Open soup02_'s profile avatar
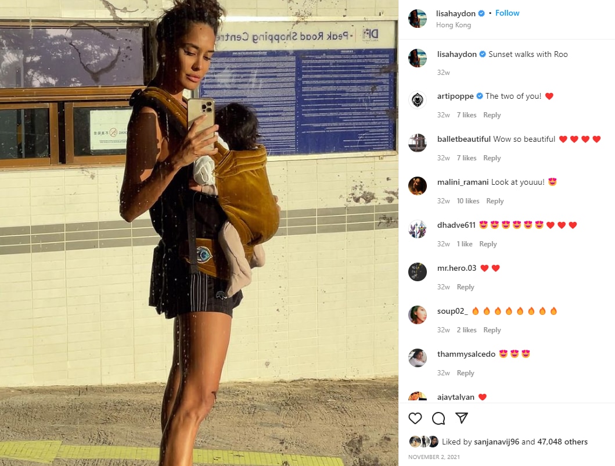Screen dimensions: 615x466 (x=418, y=315)
